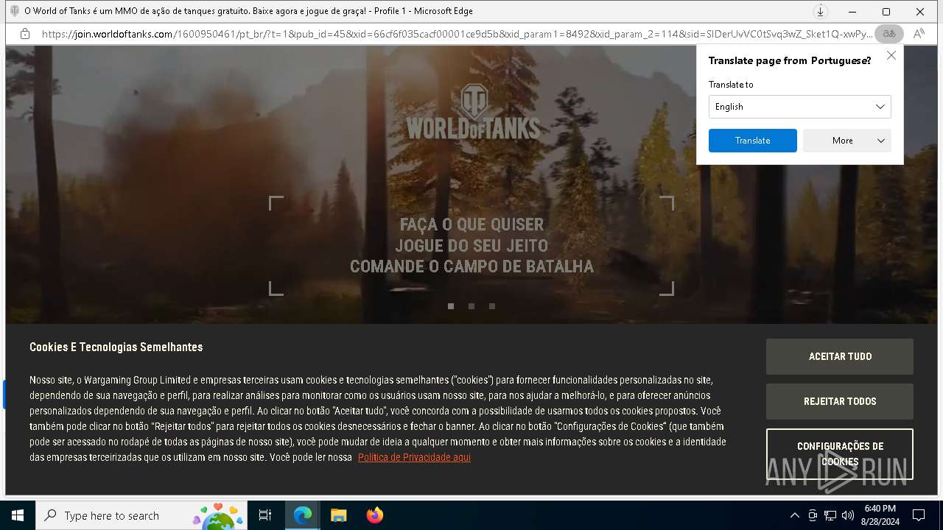943x530 pixels.
Task: Click the Cookies E Tecnologias Semelhantes heading
Action: click(116, 347)
